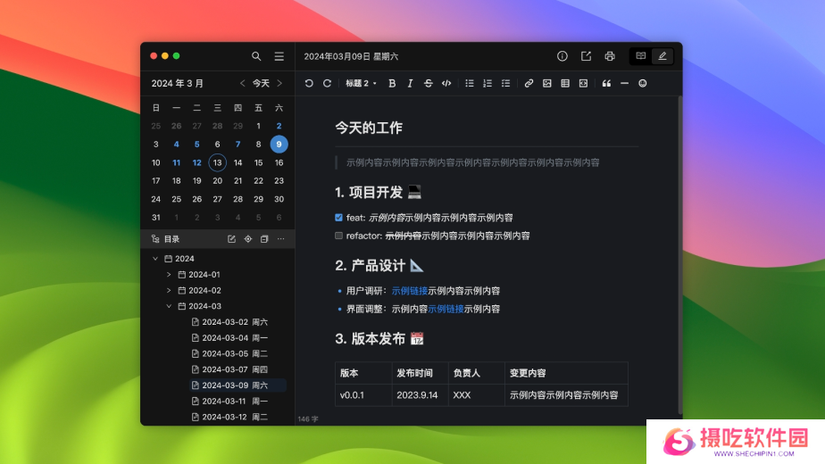The height and width of the screenshot is (464, 825).
Task: Jump to today with 今天 button
Action: click(x=261, y=83)
